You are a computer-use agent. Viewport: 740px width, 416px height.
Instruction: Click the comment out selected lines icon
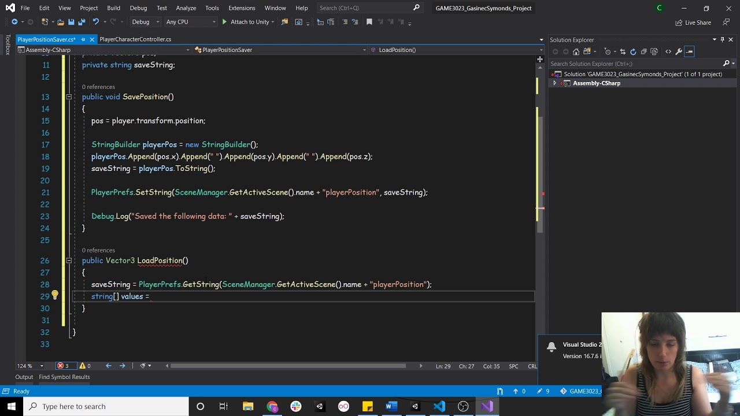345,22
